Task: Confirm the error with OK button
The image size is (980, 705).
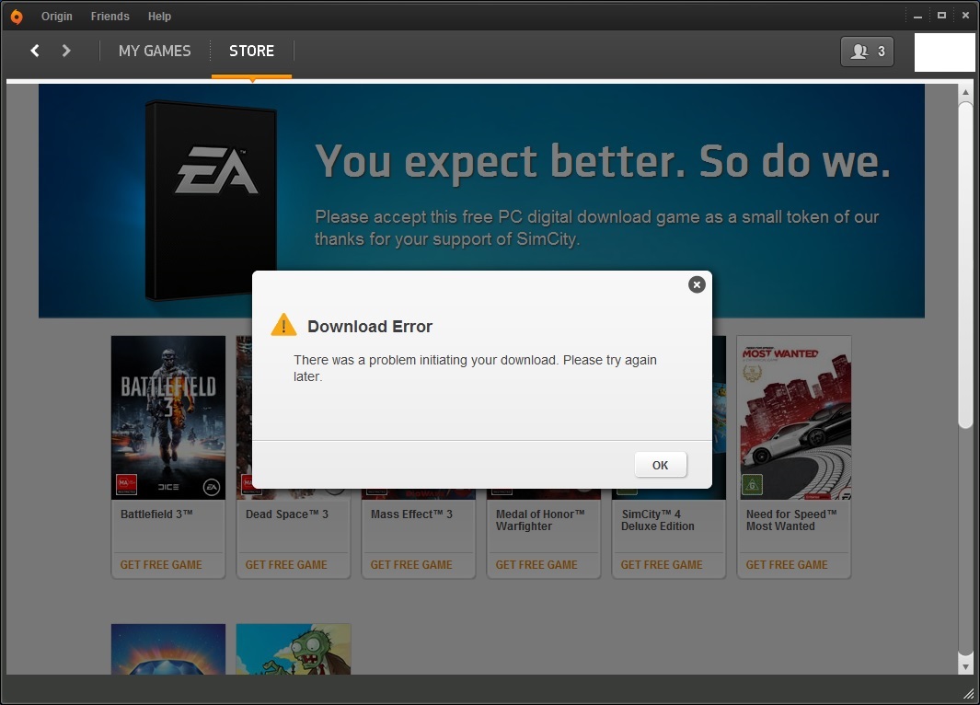Action: point(661,465)
